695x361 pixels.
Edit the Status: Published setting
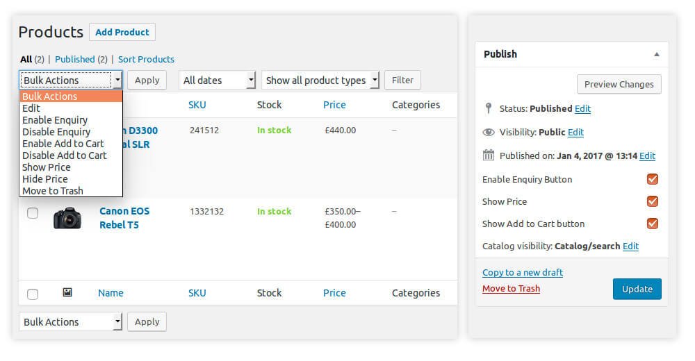(x=582, y=108)
